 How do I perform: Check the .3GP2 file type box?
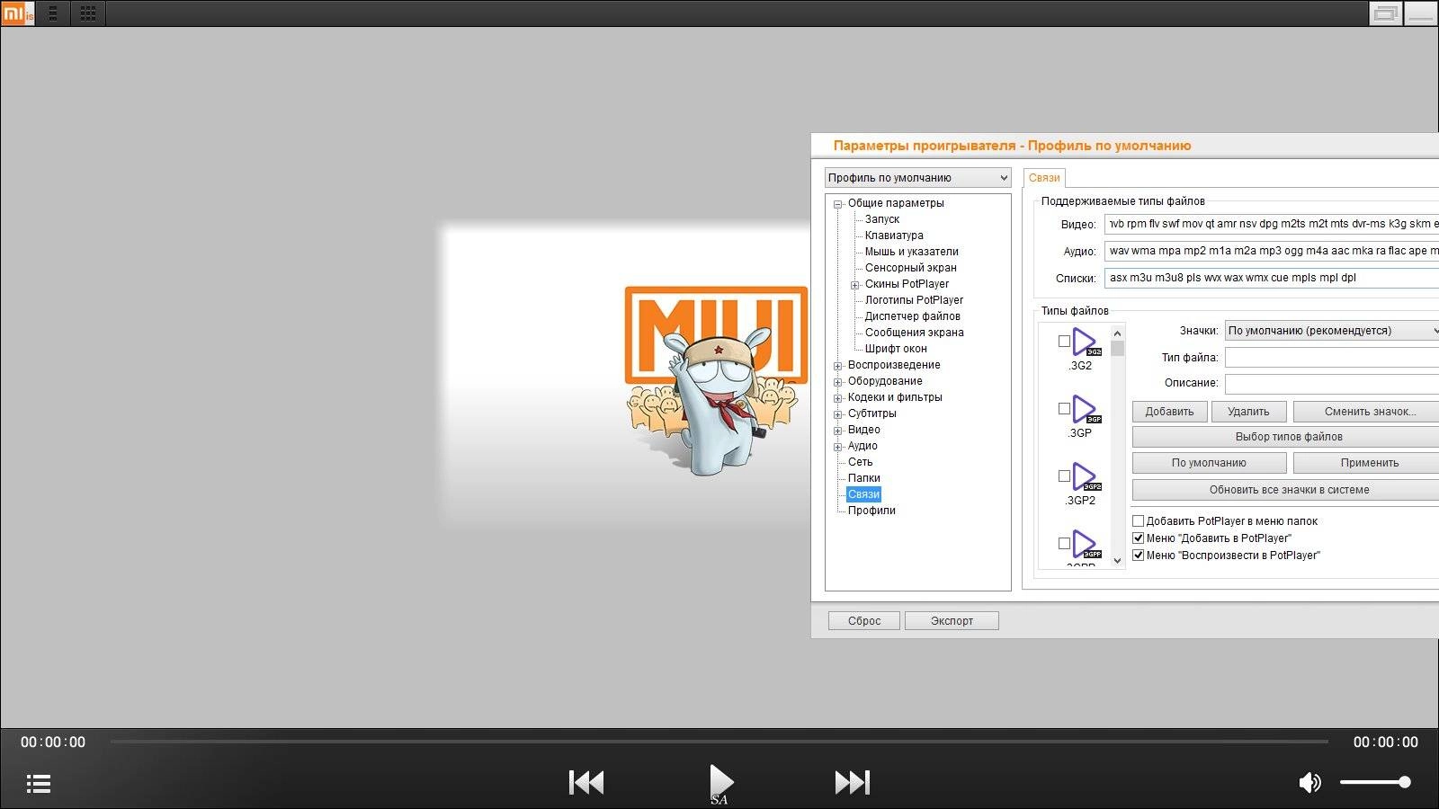pyautogui.click(x=1064, y=476)
